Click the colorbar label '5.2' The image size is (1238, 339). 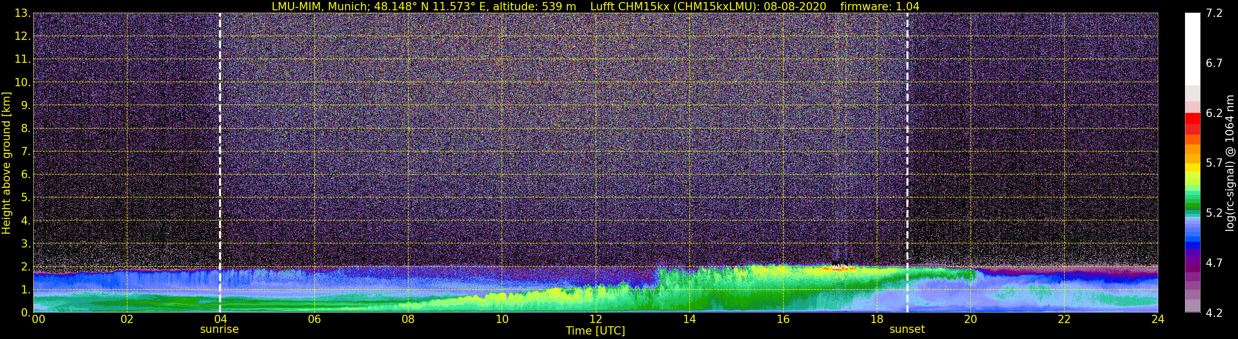(1214, 213)
